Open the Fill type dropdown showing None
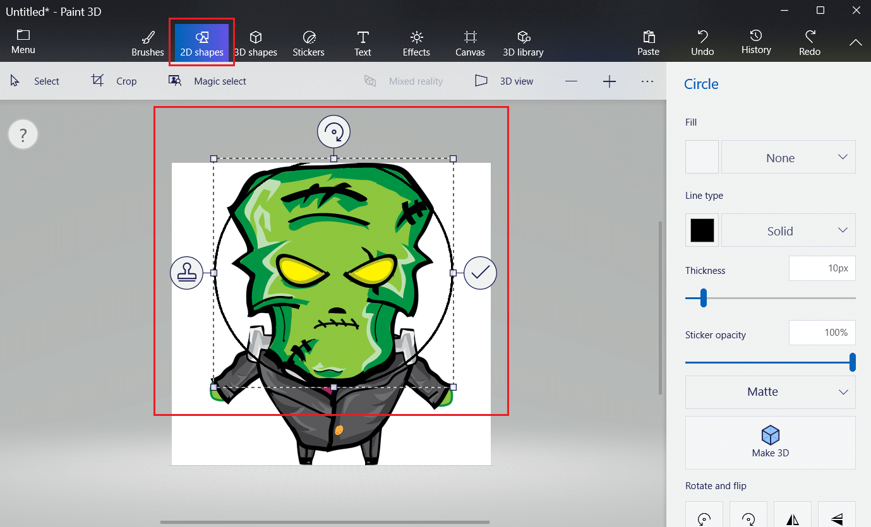This screenshot has height=527, width=871. pyautogui.click(x=788, y=157)
